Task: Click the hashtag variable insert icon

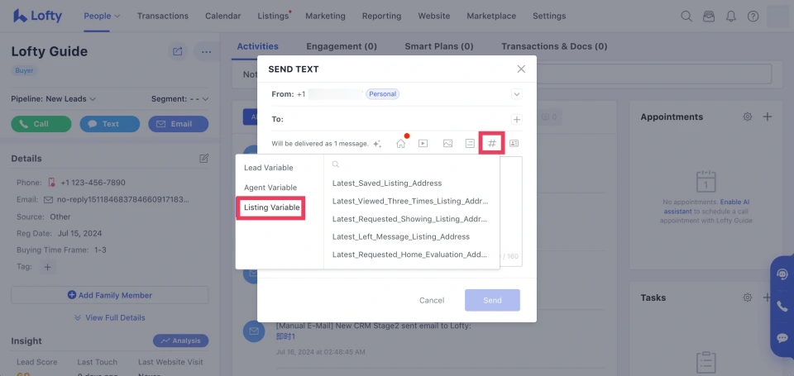Action: [x=492, y=143]
